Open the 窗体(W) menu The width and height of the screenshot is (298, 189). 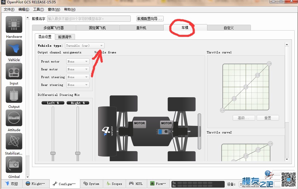tap(54, 9)
